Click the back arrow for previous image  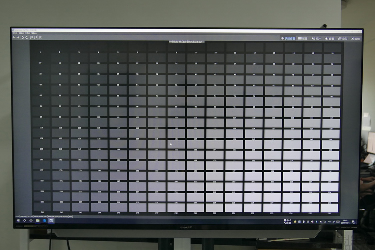14,37
